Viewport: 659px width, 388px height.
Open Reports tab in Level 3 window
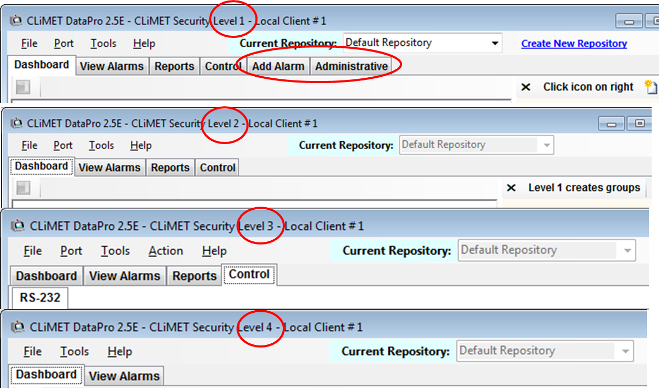click(194, 276)
